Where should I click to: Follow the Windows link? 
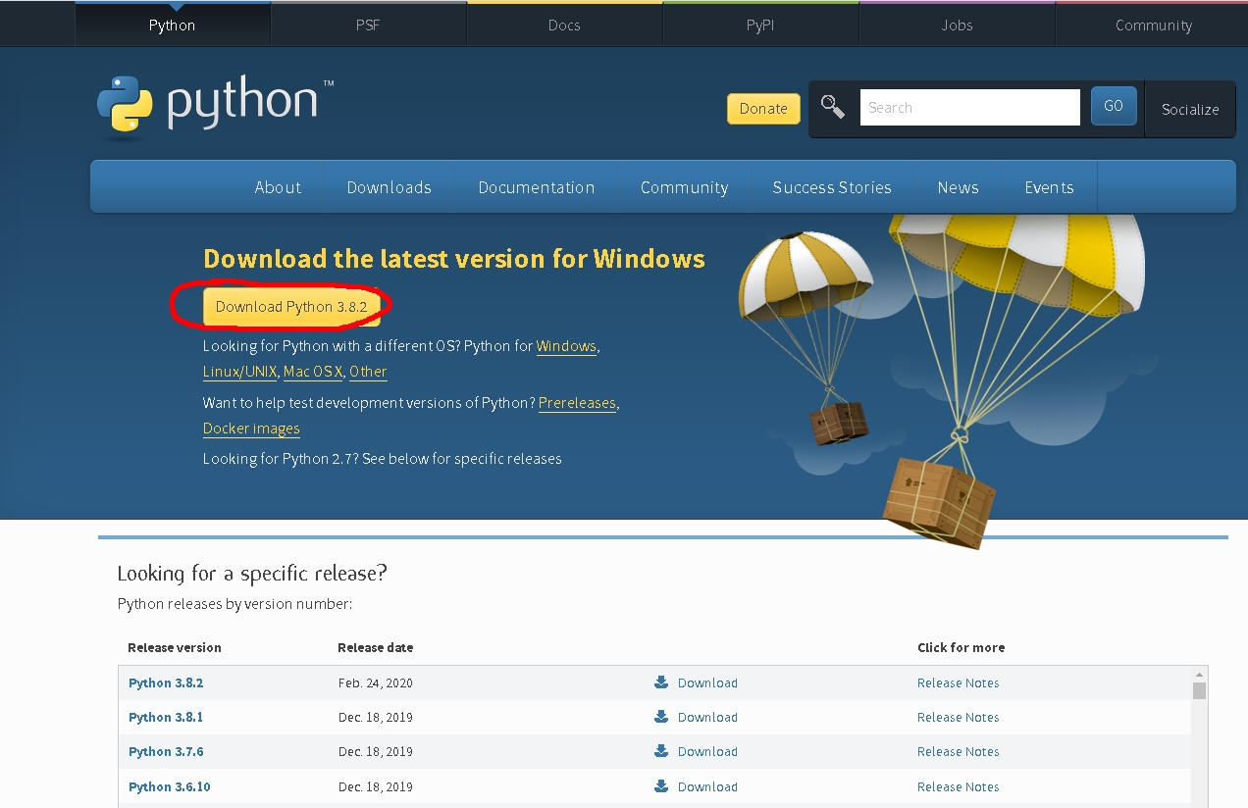tap(566, 346)
